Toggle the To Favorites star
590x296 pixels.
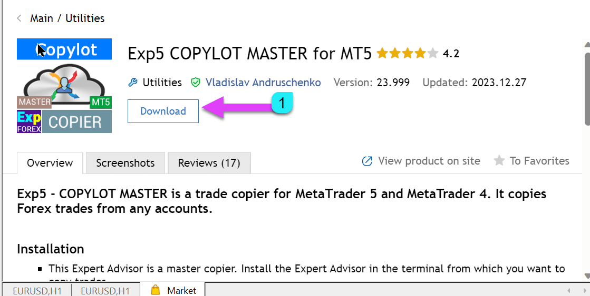[x=499, y=161]
